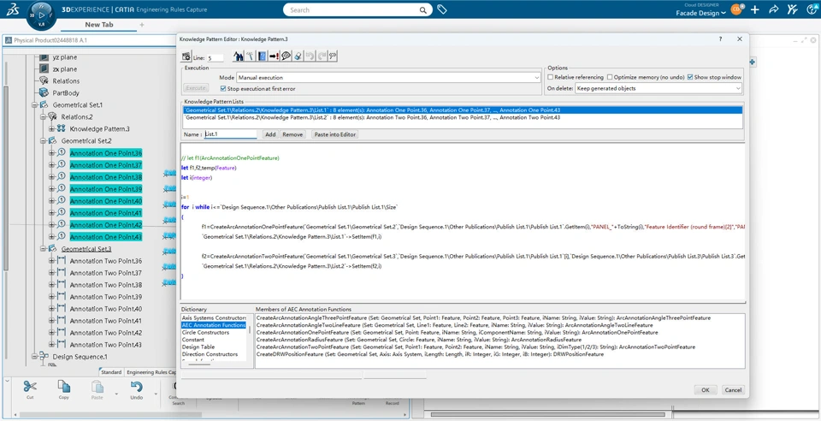Click the plus add icon in top bar
This screenshot has height=421, width=821.
point(754,9)
